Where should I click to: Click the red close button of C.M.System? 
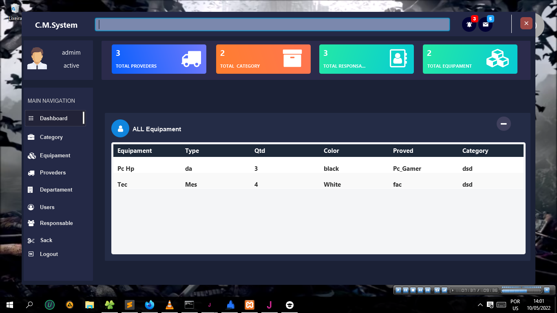pos(526,23)
